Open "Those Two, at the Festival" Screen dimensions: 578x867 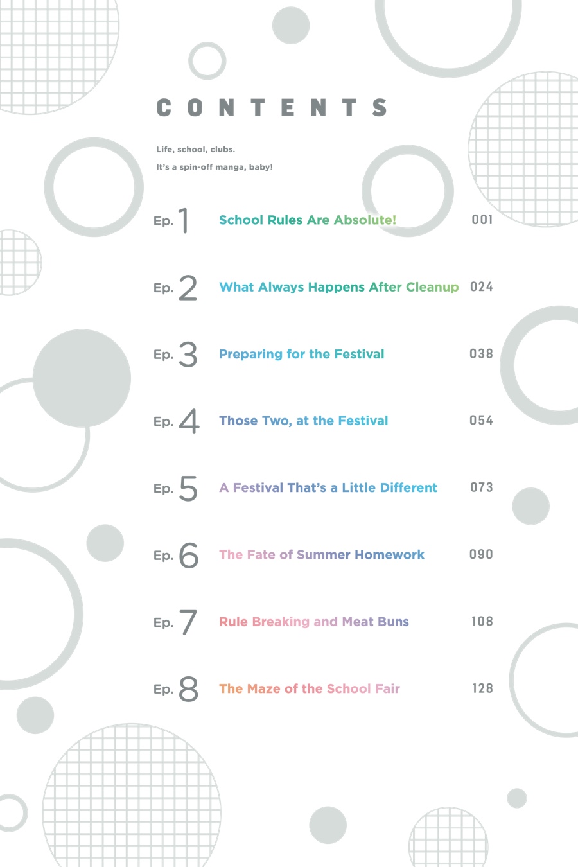coord(303,421)
